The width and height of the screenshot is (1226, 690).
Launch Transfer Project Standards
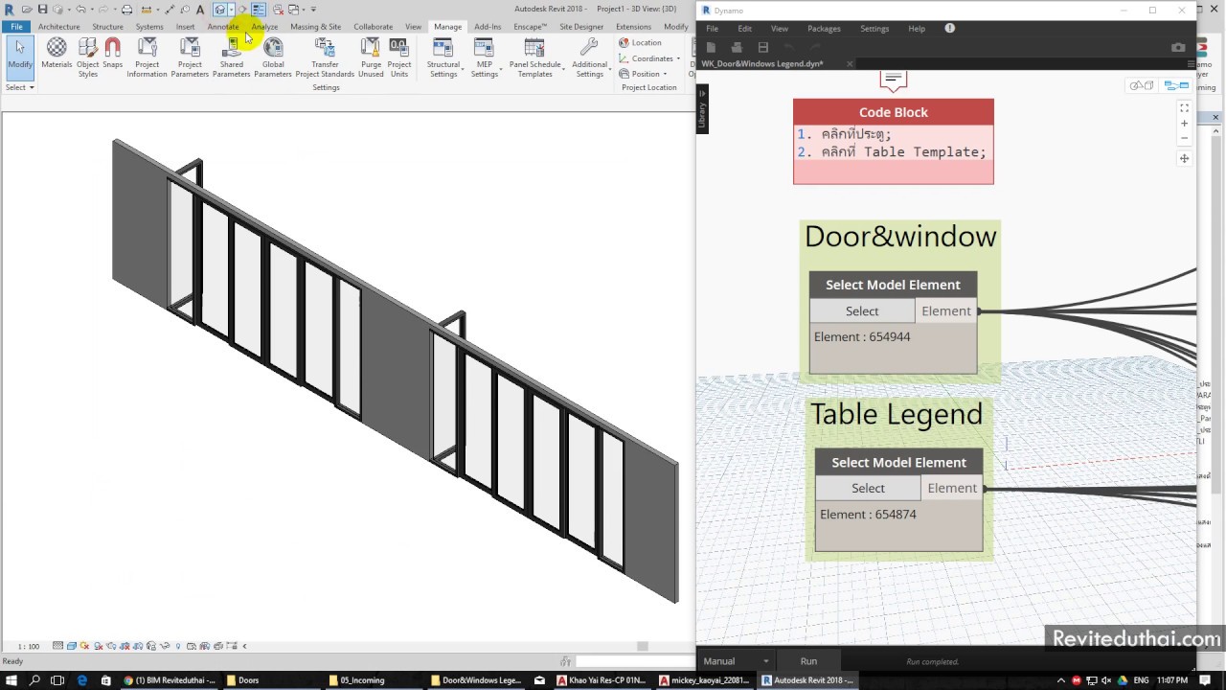(x=325, y=57)
